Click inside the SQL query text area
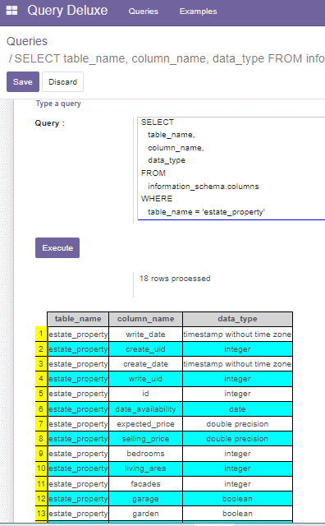Image resolution: width=325 pixels, height=526 pixels. [x=231, y=168]
